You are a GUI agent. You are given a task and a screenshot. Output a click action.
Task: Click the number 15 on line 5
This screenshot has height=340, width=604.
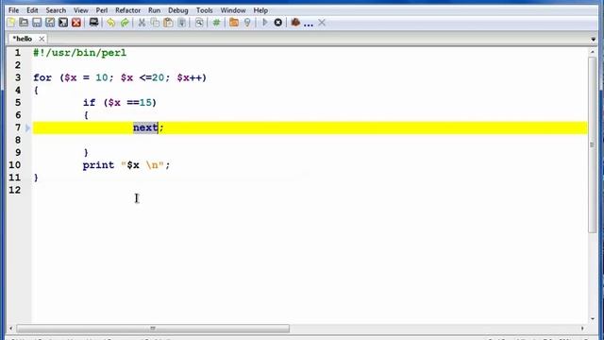pos(145,103)
